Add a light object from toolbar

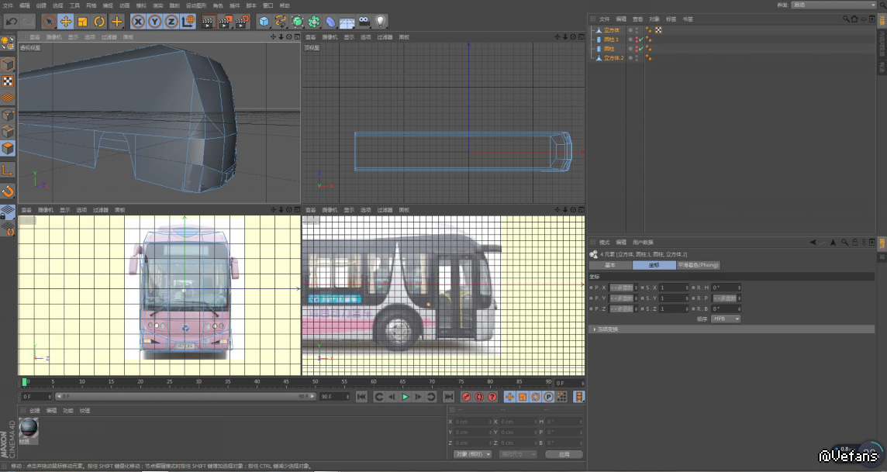coord(381,22)
